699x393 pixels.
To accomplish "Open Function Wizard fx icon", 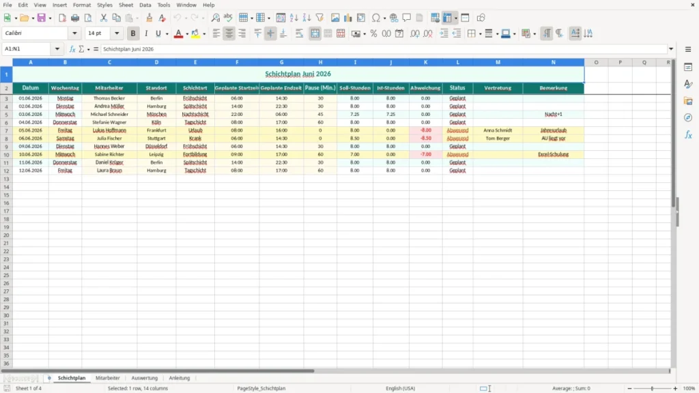I will coord(72,49).
